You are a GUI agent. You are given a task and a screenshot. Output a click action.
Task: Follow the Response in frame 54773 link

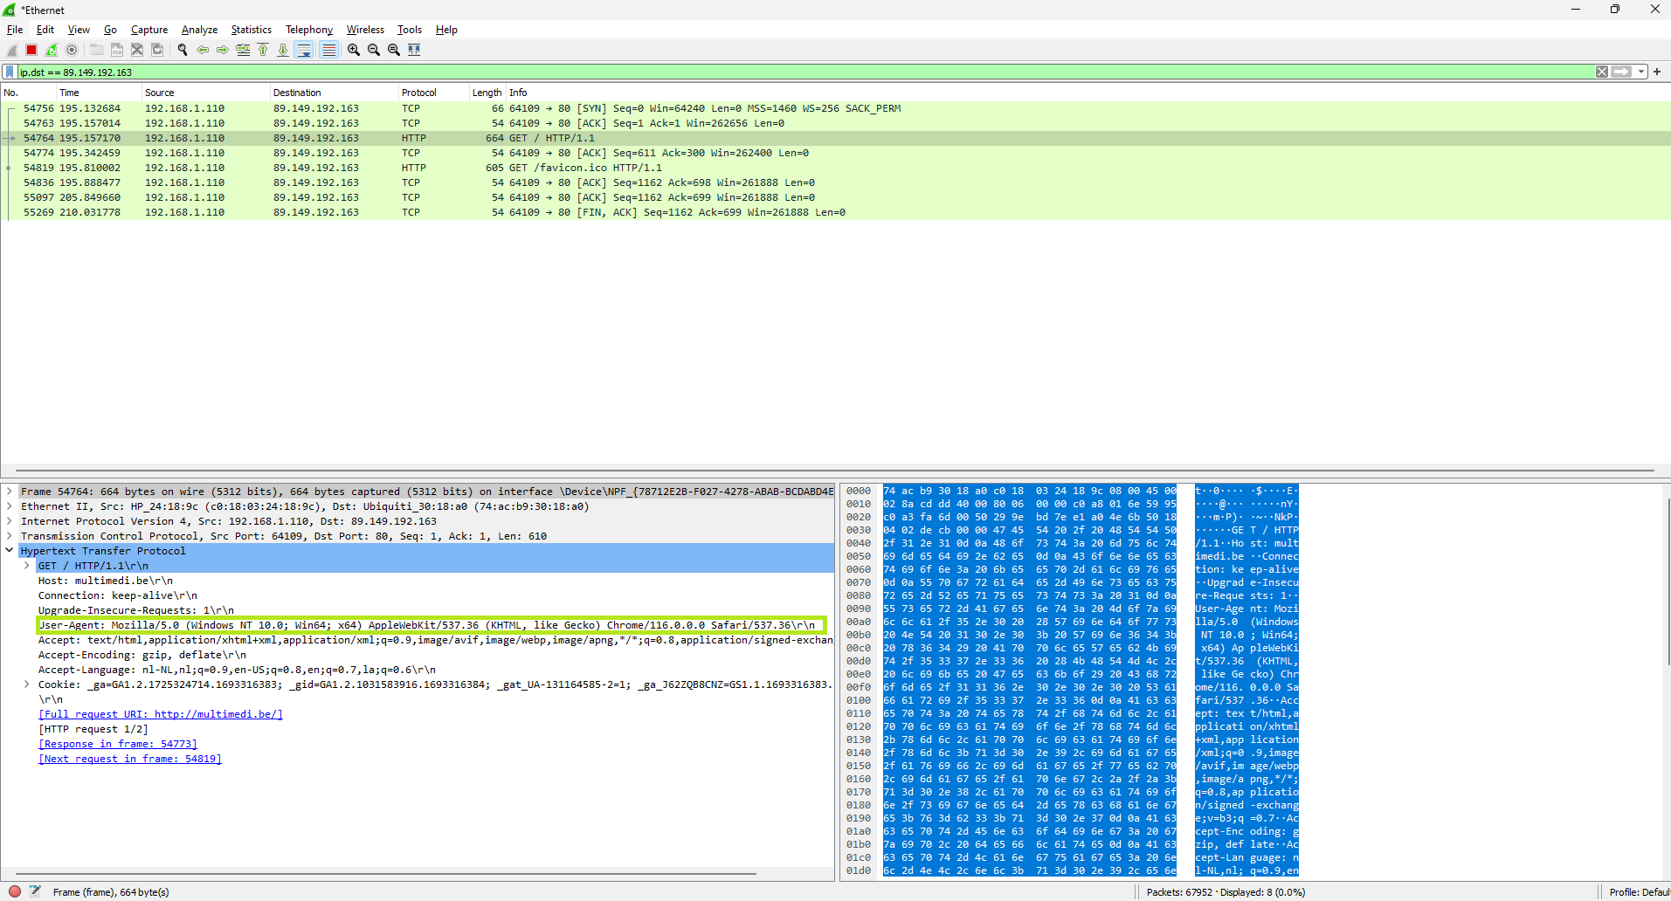point(118,744)
